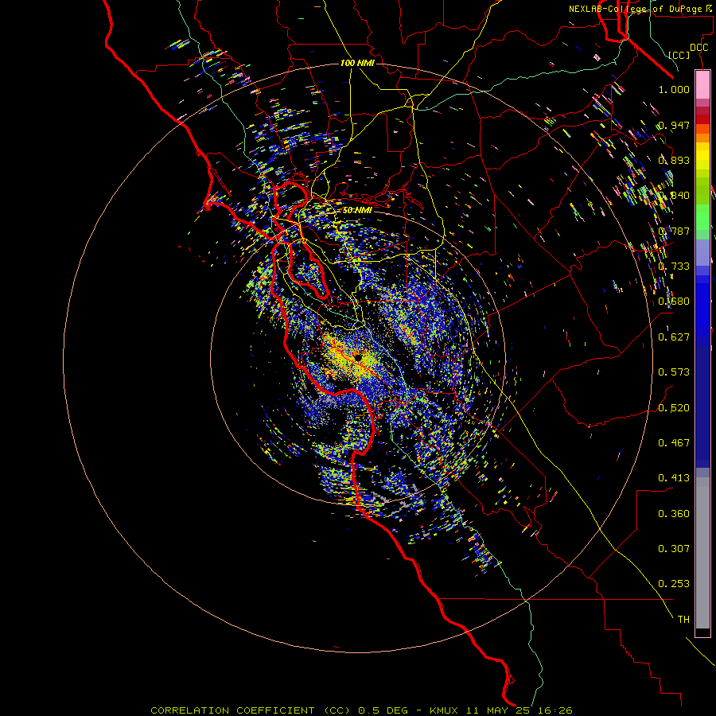Click the 0.680 legend value
The height and width of the screenshot is (716, 716).
click(674, 301)
